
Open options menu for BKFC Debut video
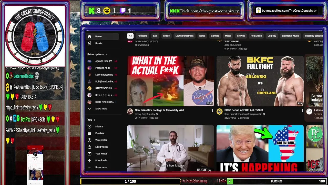[x=302, y=110]
